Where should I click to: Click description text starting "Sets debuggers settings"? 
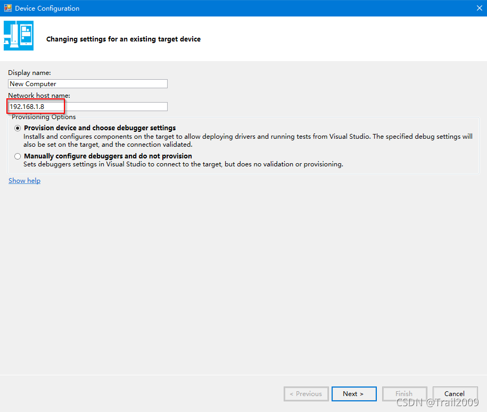point(183,164)
